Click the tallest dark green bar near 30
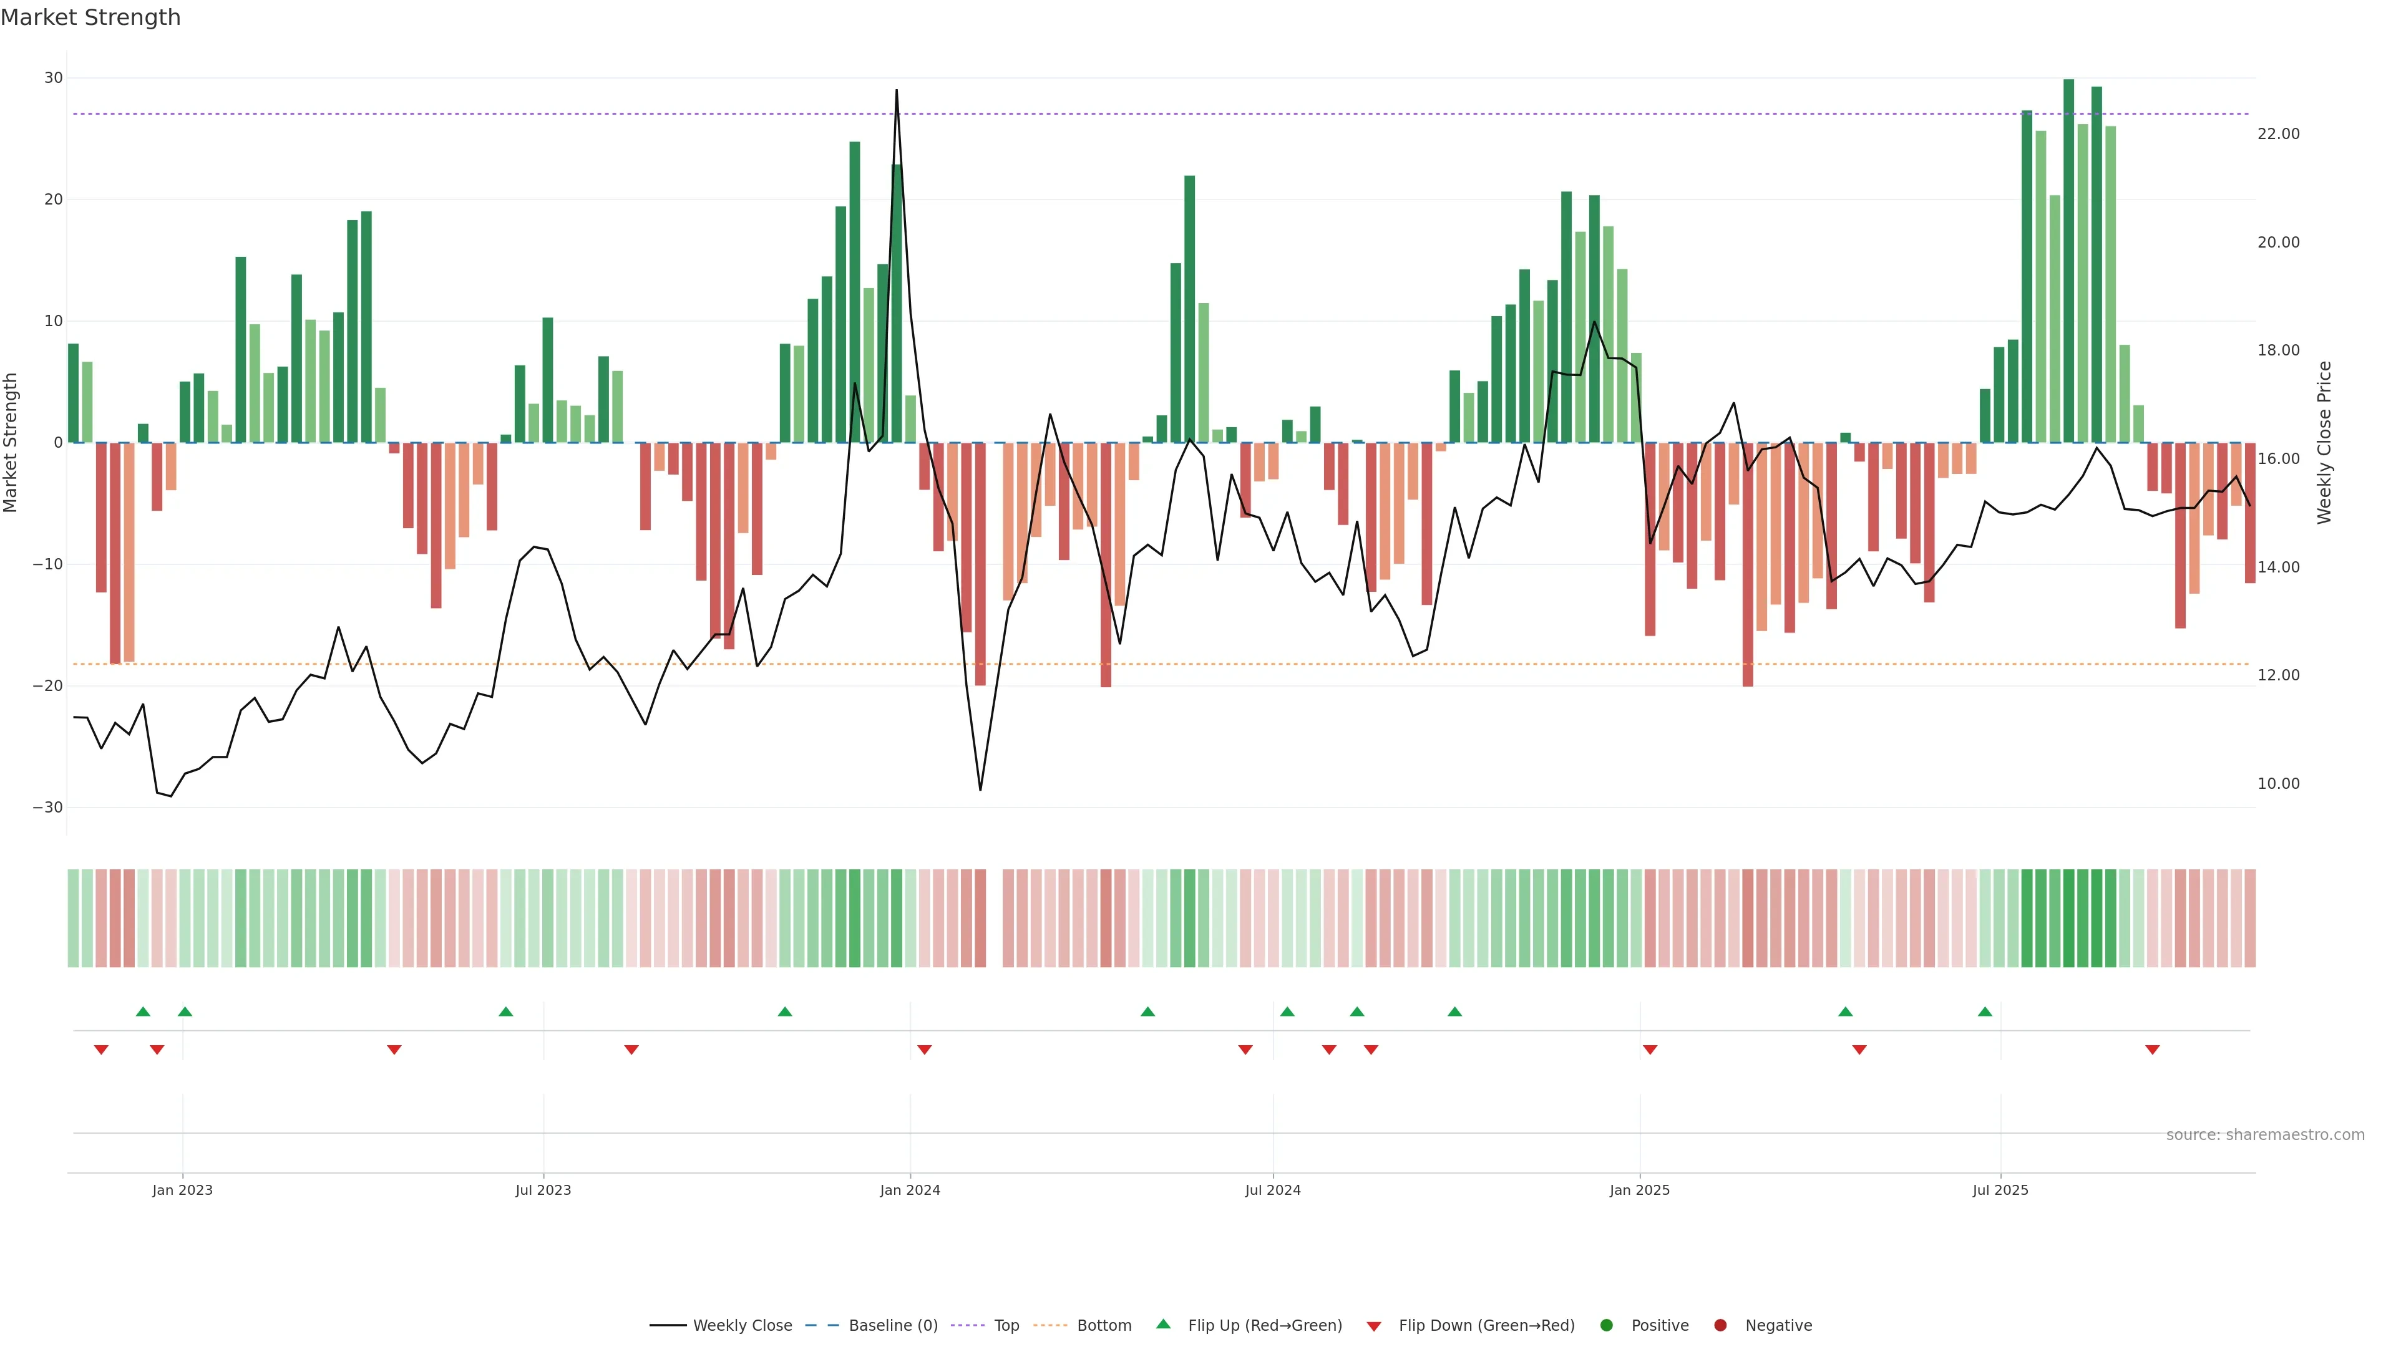This screenshot has width=2396, height=1347. pos(2068,260)
